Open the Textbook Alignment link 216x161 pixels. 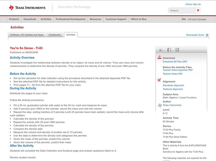[x=173, y=89]
